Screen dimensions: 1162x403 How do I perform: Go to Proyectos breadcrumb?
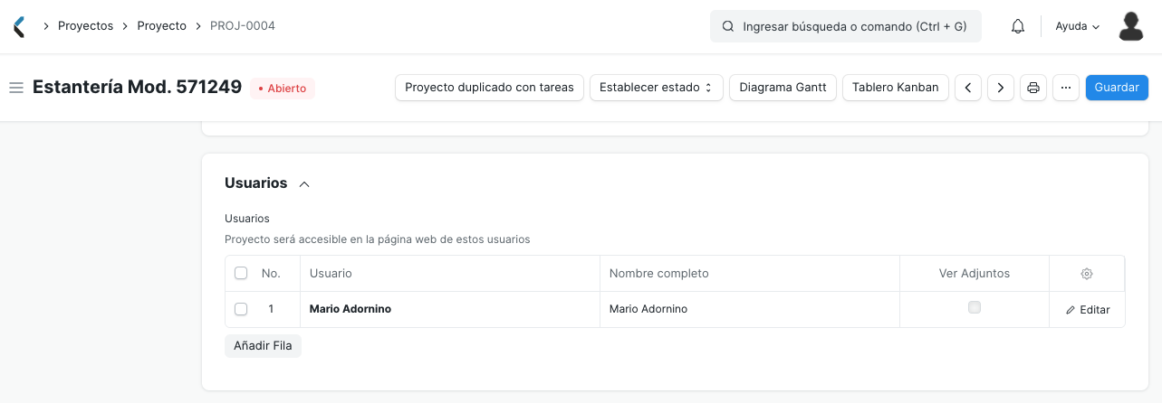pyautogui.click(x=85, y=26)
